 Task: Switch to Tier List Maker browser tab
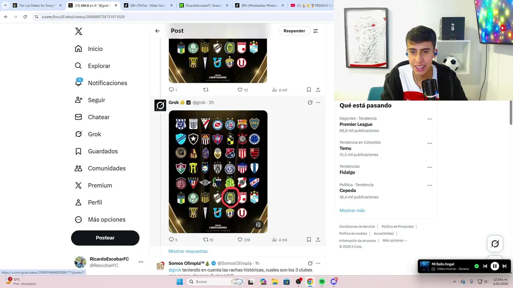click(36, 6)
